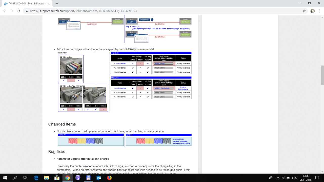Switch the ENG input language
Screen dimensions: 324x182
pyautogui.click(x=294, y=178)
